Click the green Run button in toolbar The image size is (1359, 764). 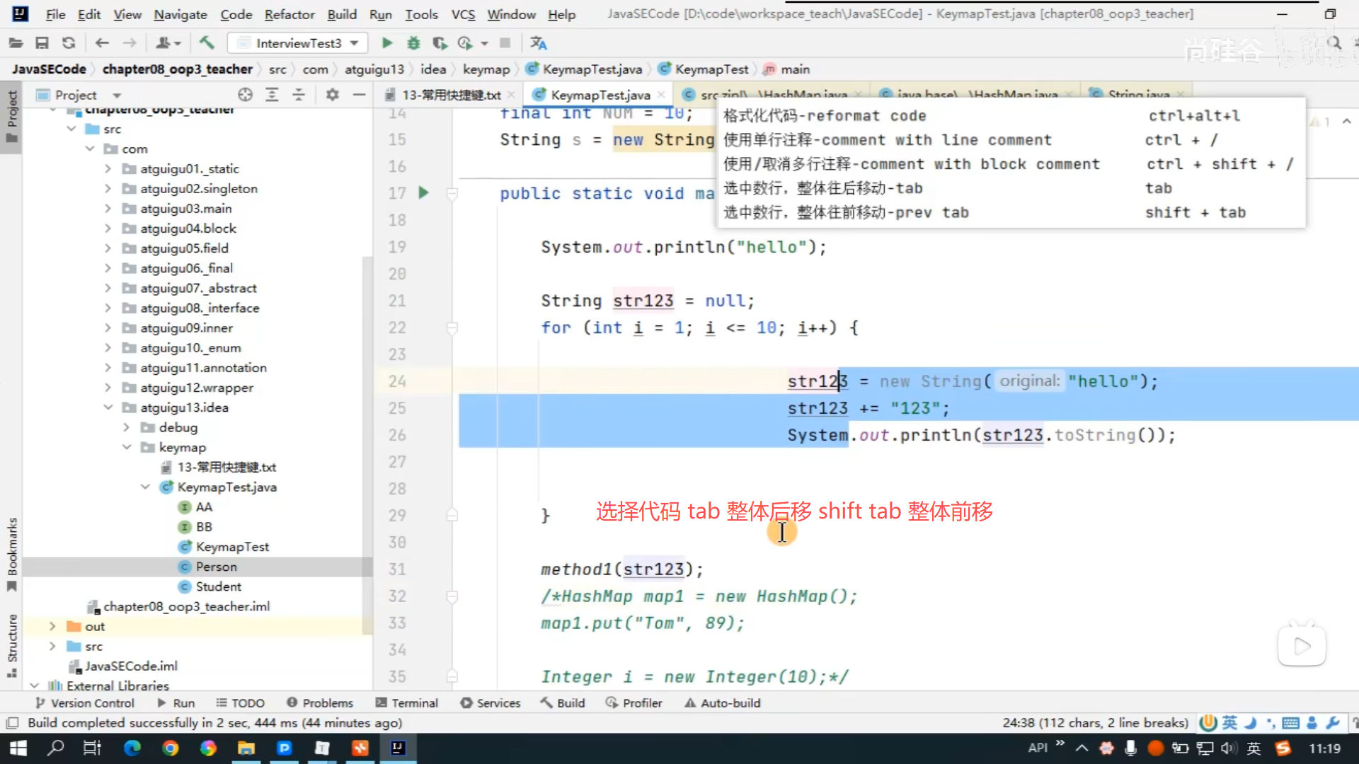[x=386, y=43]
